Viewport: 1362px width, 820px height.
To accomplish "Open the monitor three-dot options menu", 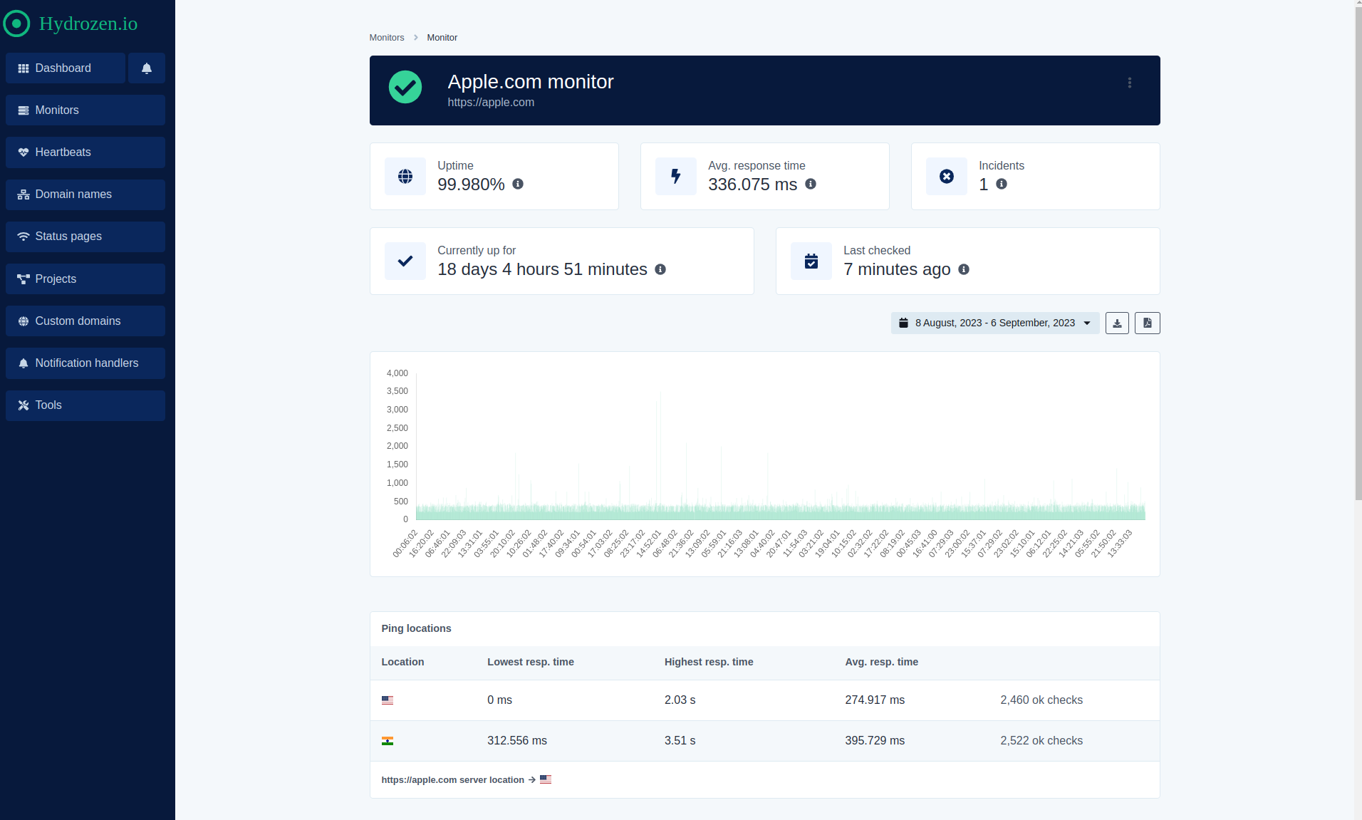I will pos(1130,83).
